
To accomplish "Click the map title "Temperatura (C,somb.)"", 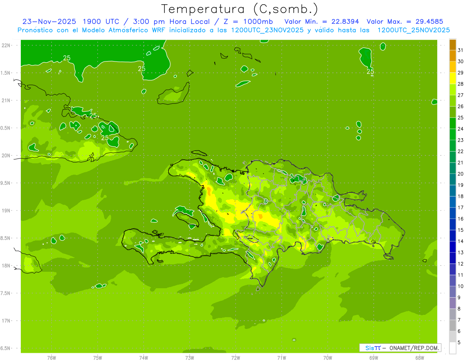I will point(240,9).
